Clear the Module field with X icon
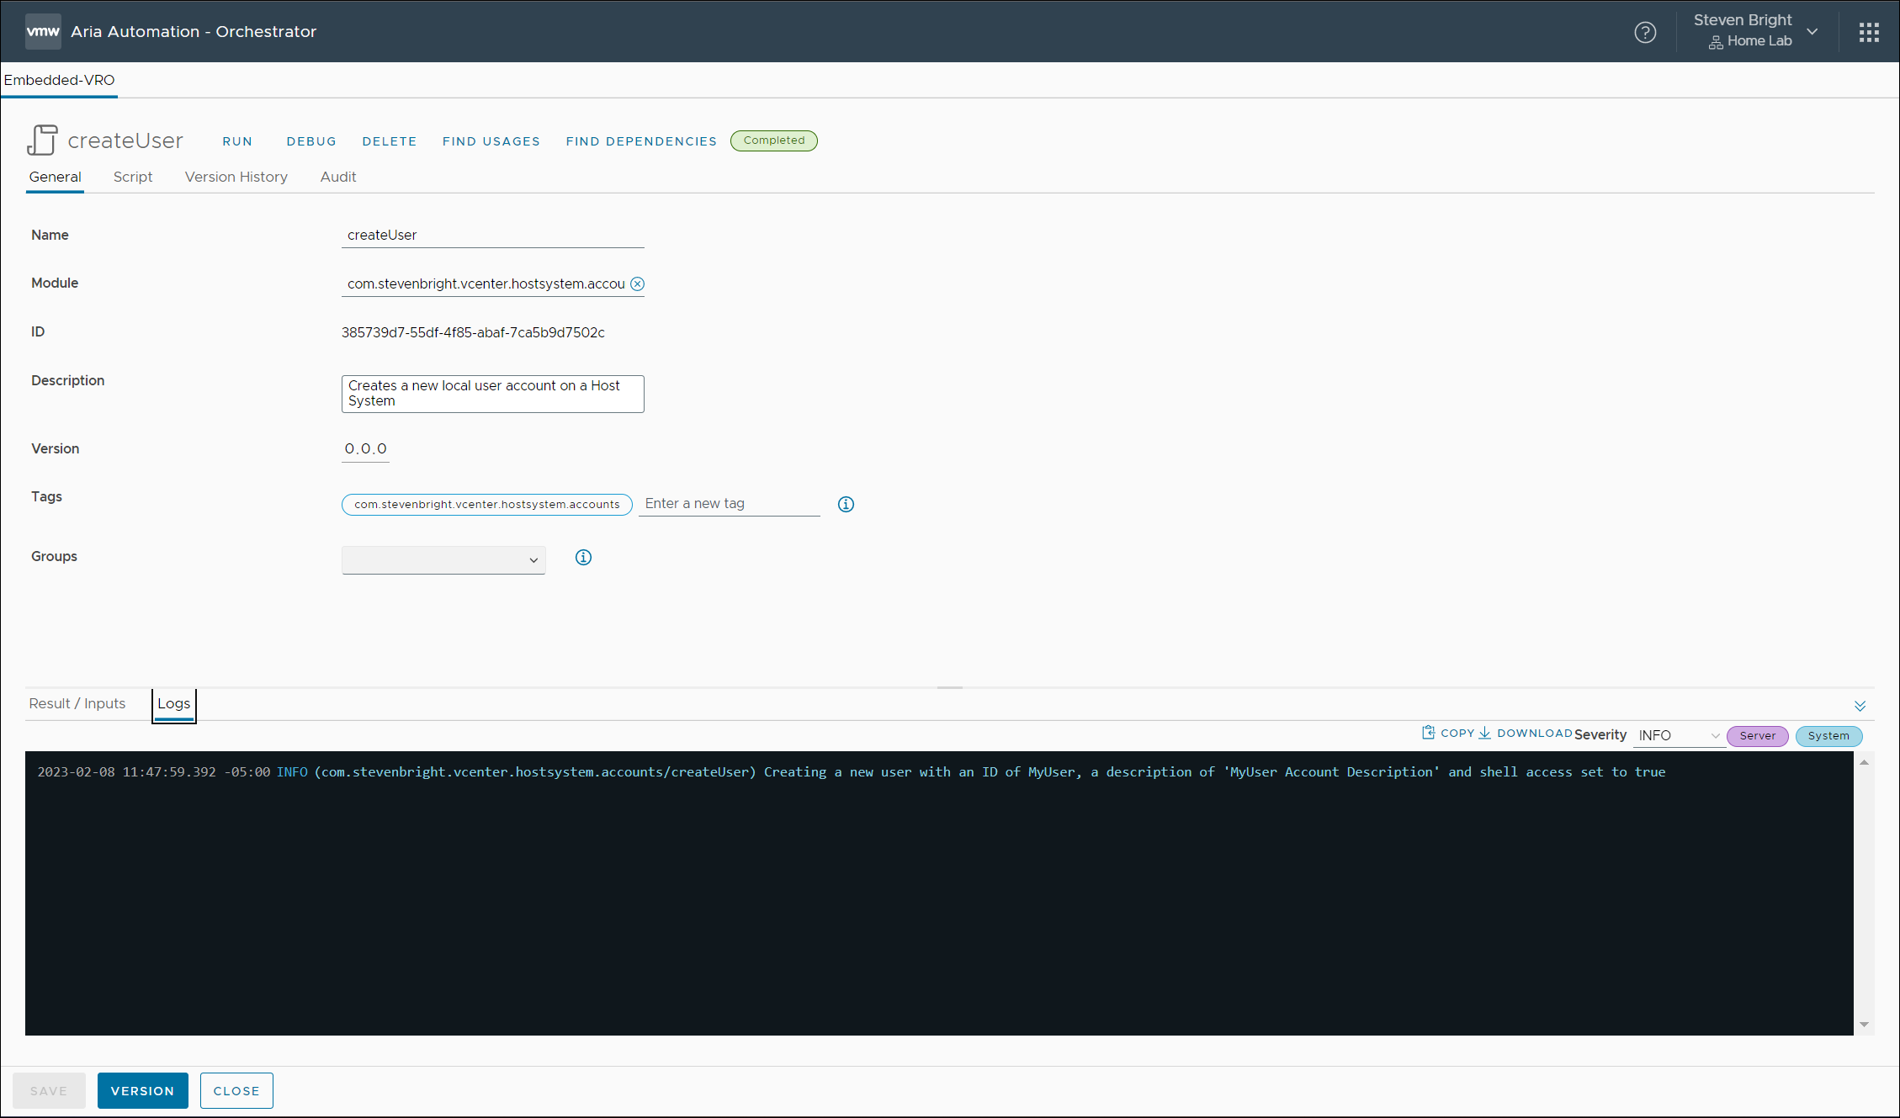This screenshot has height=1118, width=1900. tap(637, 284)
